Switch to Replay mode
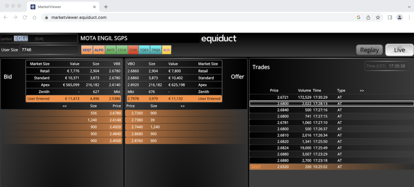Screen dimensions: 414x187 click(x=369, y=50)
